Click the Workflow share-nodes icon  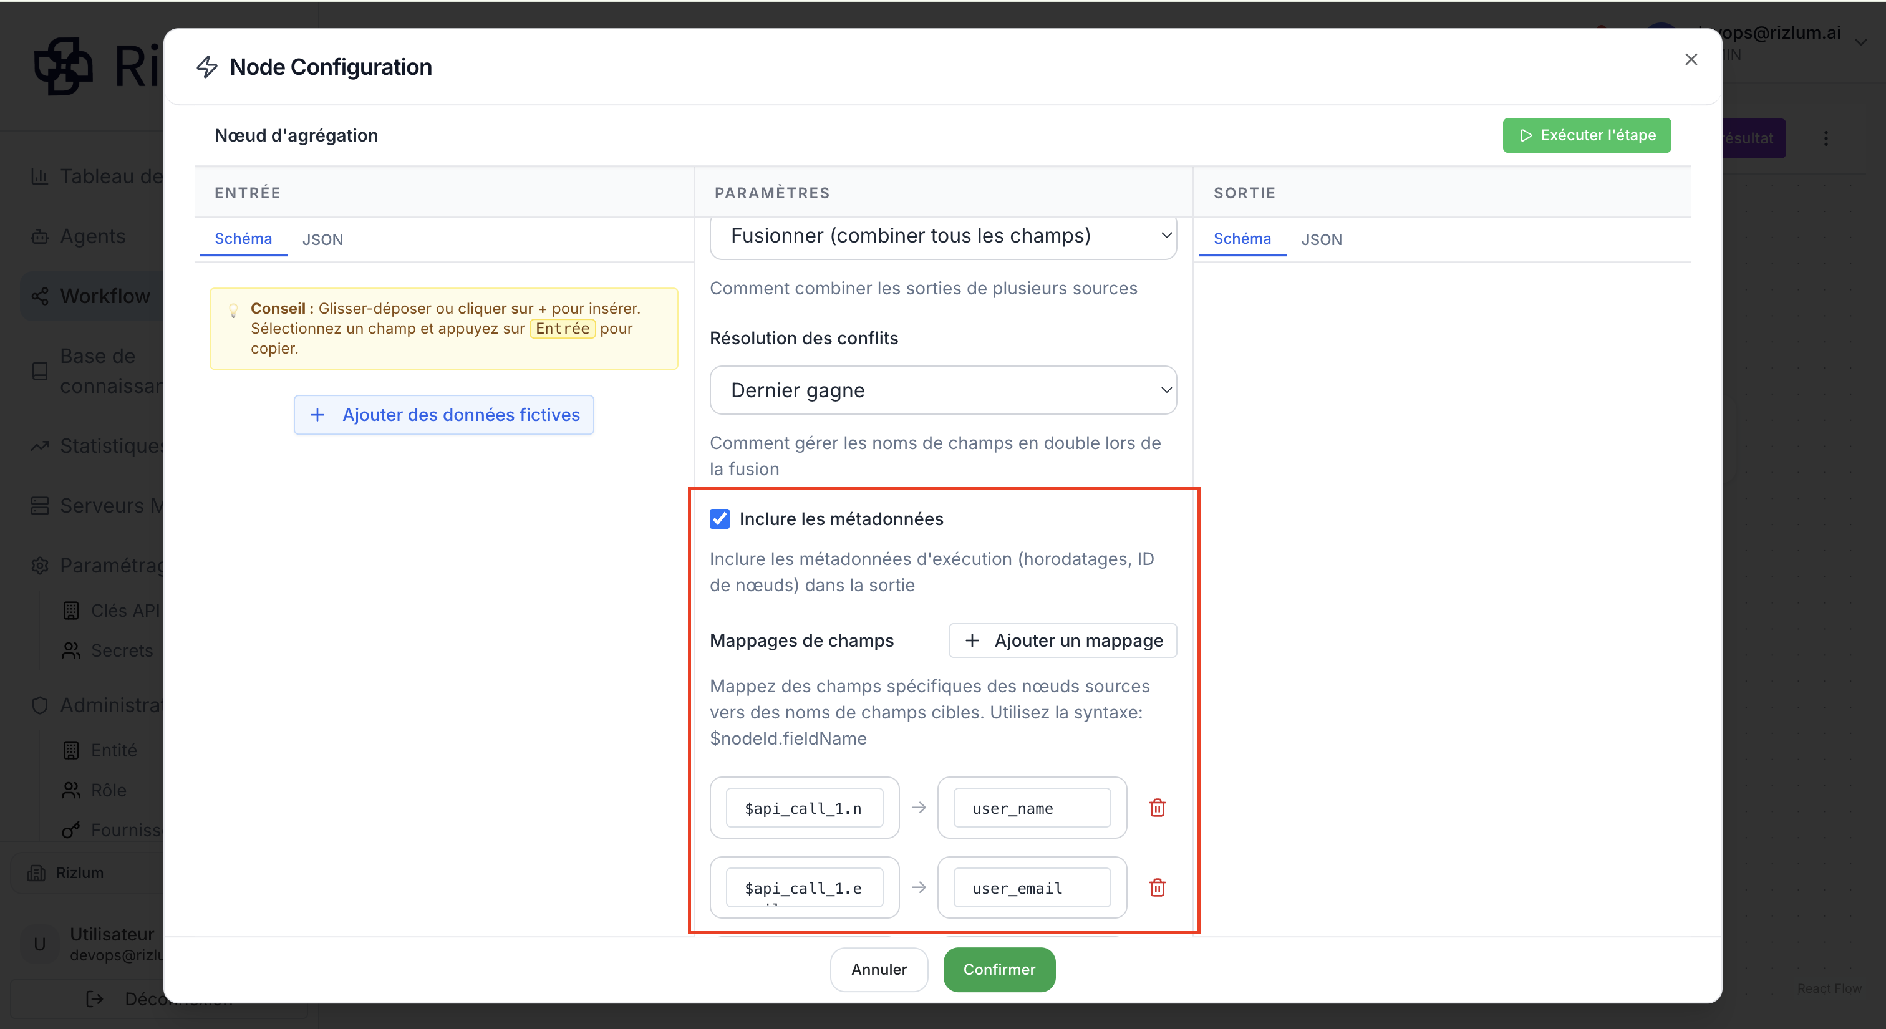pos(39,296)
